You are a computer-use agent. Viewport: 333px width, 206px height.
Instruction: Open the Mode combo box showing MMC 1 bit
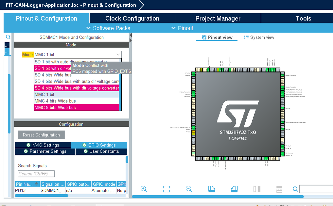pyautogui.click(x=78, y=55)
